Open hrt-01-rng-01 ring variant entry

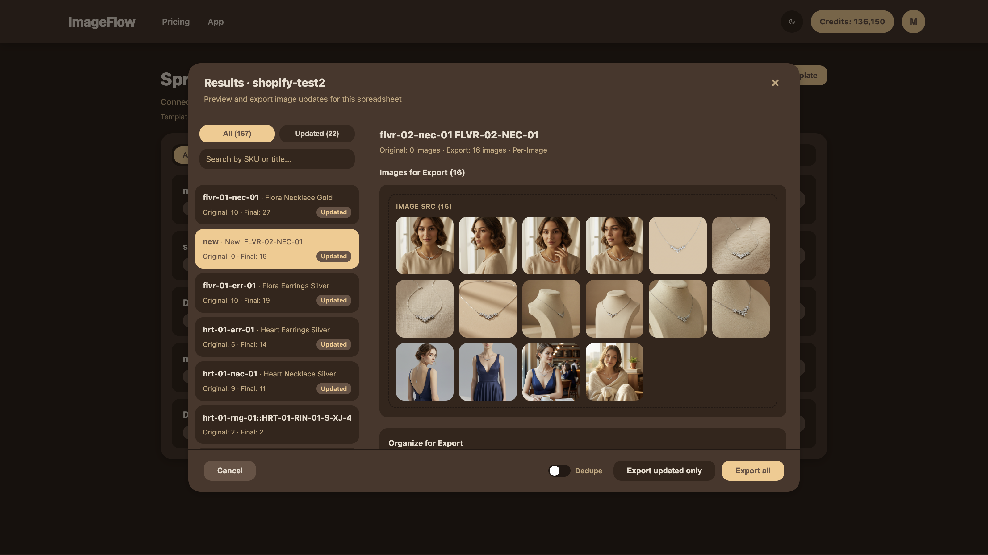click(x=277, y=424)
